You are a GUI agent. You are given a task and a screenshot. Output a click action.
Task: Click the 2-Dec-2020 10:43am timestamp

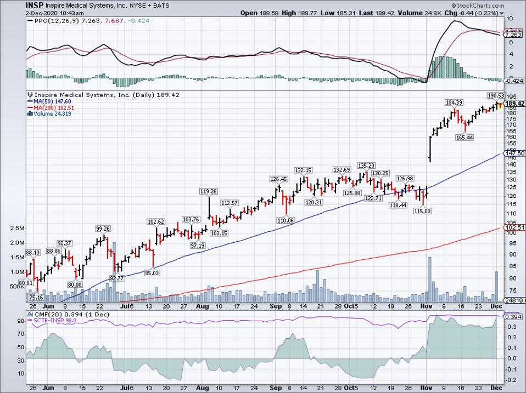[x=55, y=13]
